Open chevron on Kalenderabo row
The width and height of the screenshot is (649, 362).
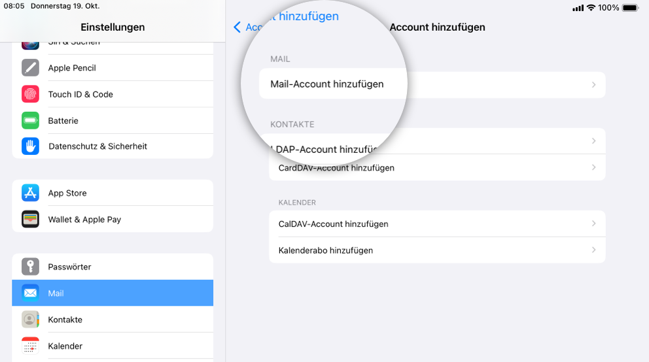point(593,250)
